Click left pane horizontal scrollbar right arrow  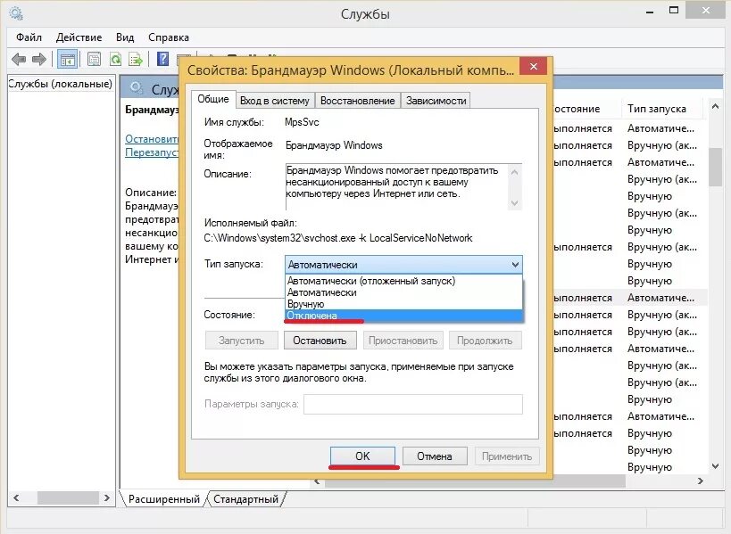[107, 498]
